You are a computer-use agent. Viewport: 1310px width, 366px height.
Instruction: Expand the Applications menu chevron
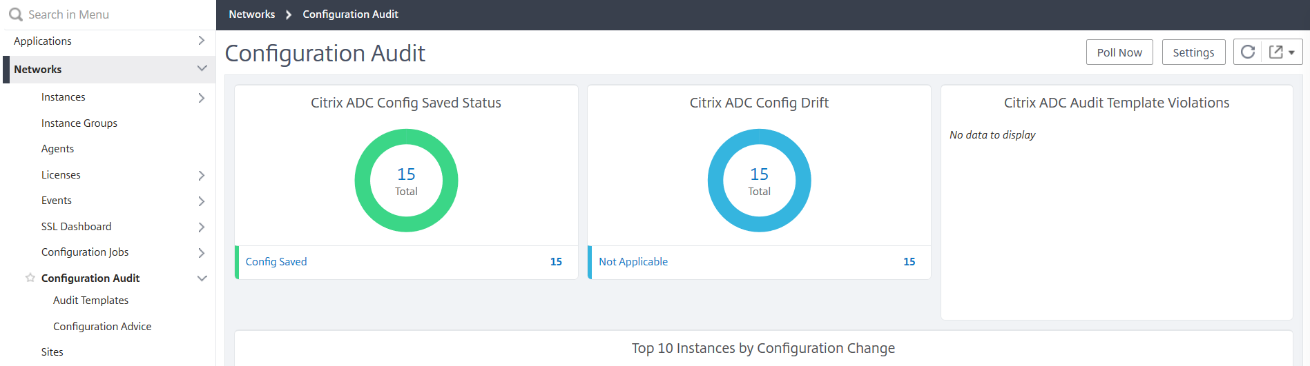click(202, 41)
